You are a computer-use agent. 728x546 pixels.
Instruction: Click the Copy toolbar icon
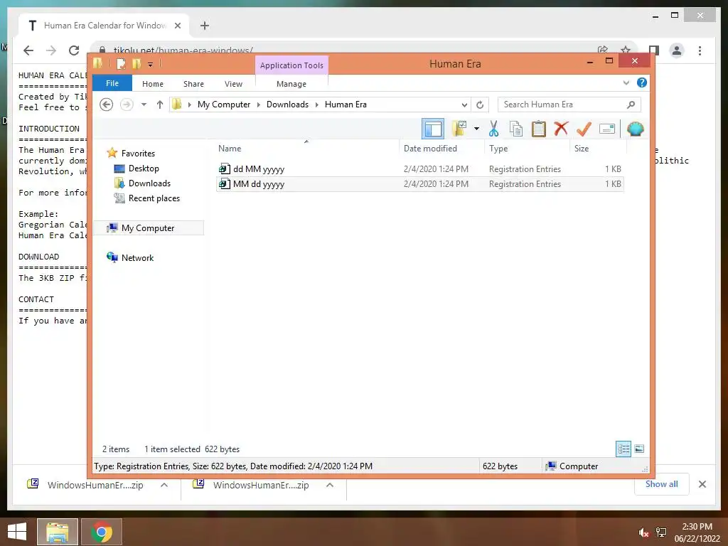click(x=516, y=129)
